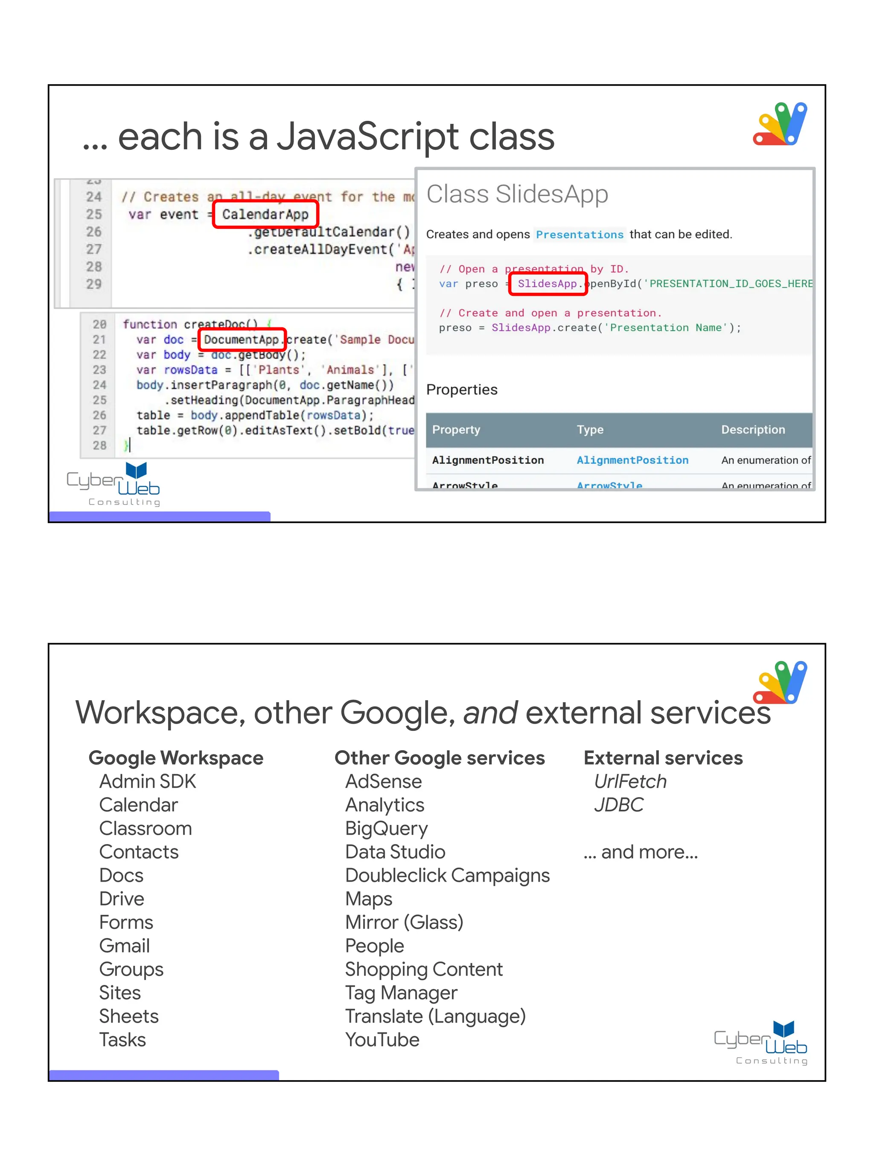The width and height of the screenshot is (874, 1166).
Task: Click JDBC under External services
Action: [618, 805]
